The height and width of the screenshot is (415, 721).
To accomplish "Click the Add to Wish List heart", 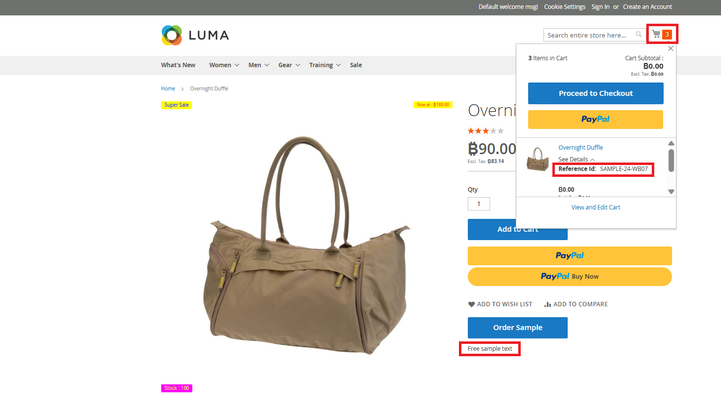I will (471, 304).
